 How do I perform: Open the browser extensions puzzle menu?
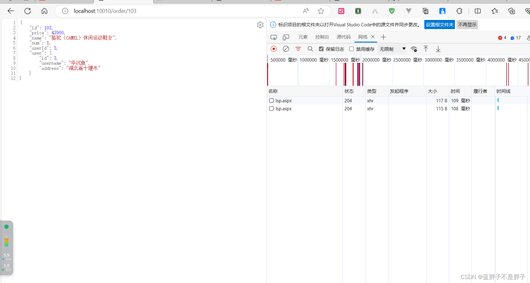point(459,11)
